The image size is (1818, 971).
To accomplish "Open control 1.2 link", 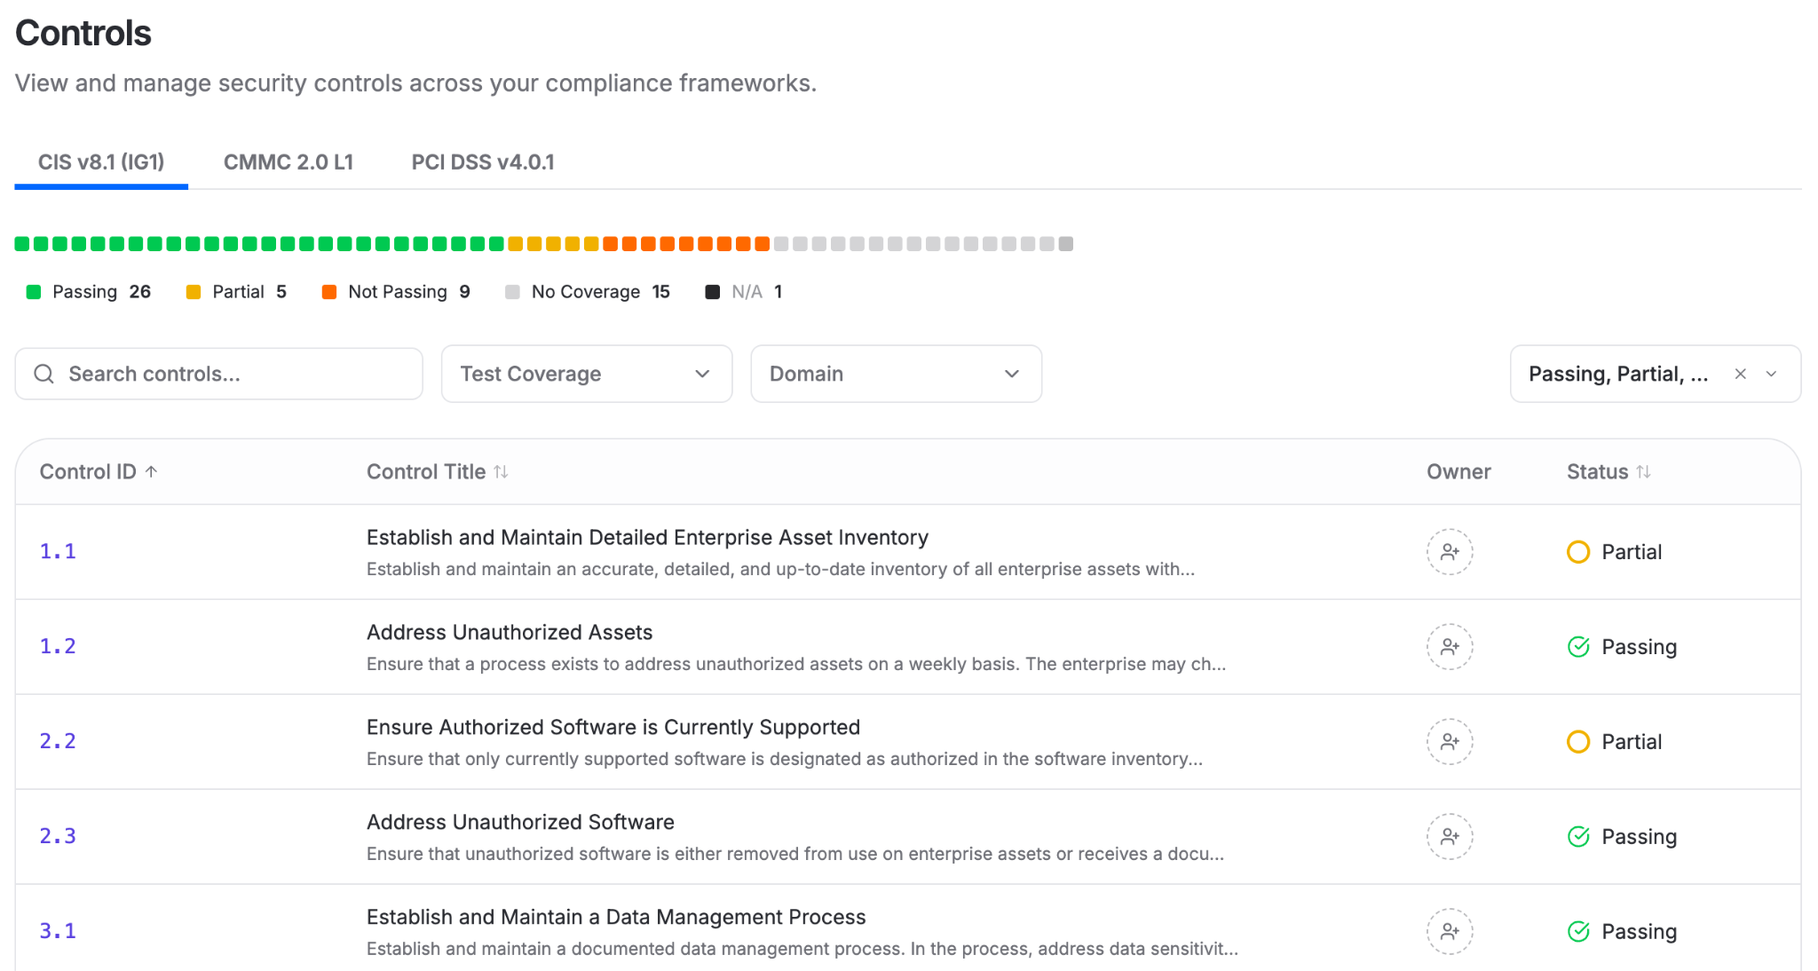I will click(x=58, y=646).
